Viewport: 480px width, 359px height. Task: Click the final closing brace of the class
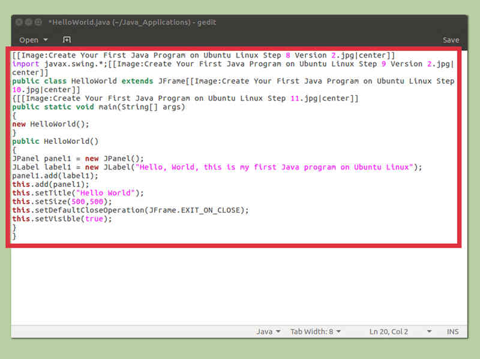[x=14, y=236]
